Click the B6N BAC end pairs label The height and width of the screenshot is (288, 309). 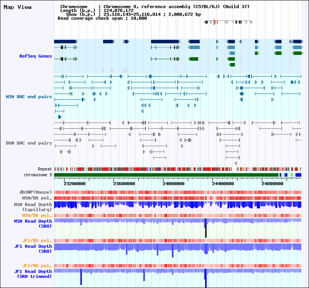click(29, 143)
